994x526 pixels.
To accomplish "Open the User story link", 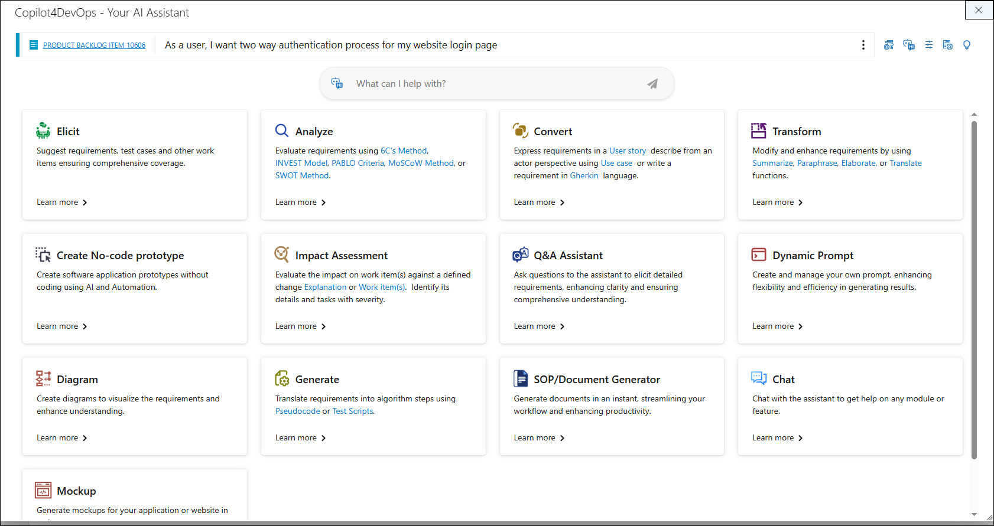I will tap(628, 151).
